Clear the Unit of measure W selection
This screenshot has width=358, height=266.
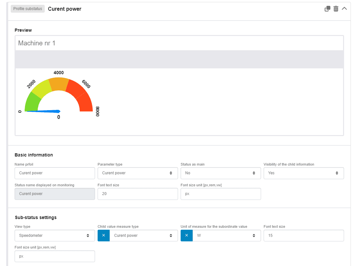(186, 236)
